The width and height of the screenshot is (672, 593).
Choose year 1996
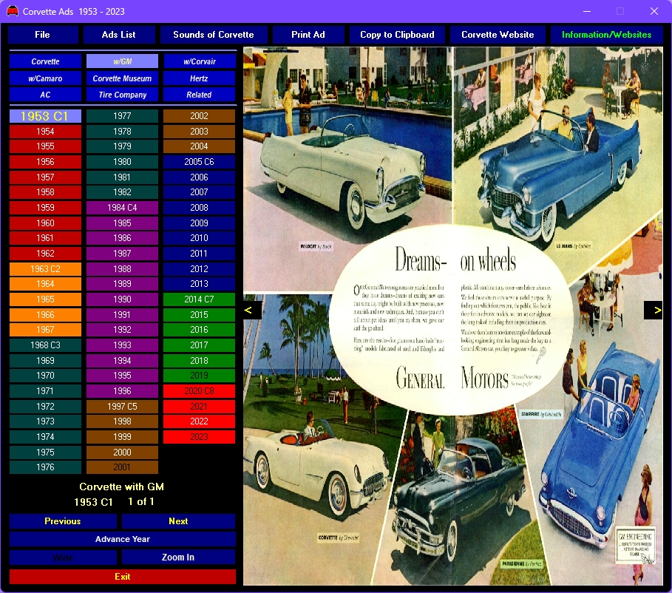tap(122, 391)
